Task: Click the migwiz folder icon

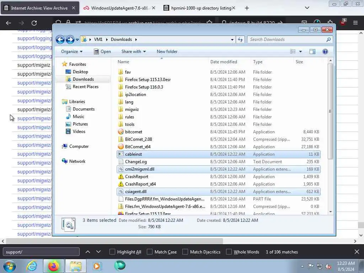Action: [121, 109]
